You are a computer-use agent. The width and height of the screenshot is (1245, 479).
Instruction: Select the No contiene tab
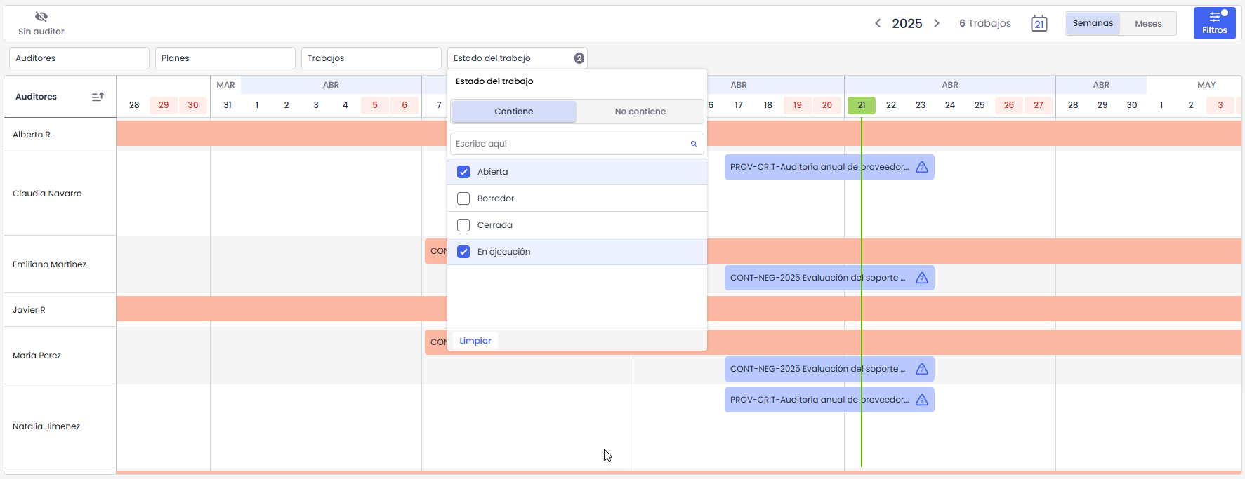[x=640, y=112]
